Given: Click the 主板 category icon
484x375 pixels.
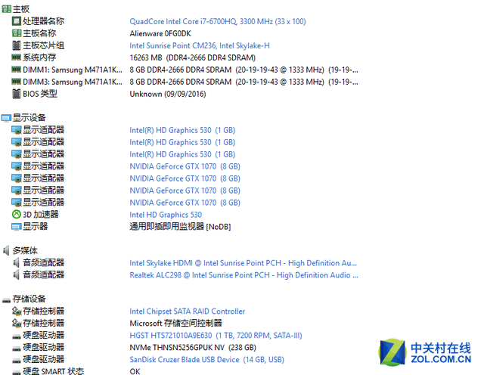Looking at the screenshot, I should pyautogui.click(x=6, y=9).
